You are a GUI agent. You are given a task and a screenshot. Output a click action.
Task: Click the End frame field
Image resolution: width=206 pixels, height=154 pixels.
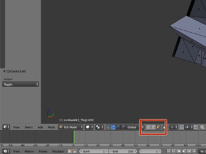tap(123, 151)
